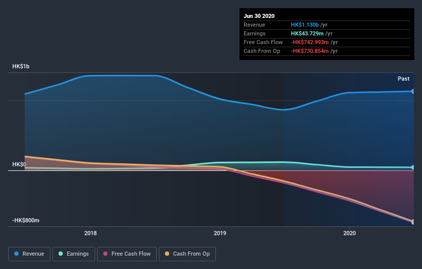Screen dimensions: 422x269
Task: Click the teal Earnings endpoint marker
Action: (x=413, y=167)
